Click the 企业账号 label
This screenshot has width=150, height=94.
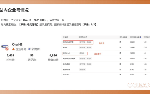pos(21,49)
